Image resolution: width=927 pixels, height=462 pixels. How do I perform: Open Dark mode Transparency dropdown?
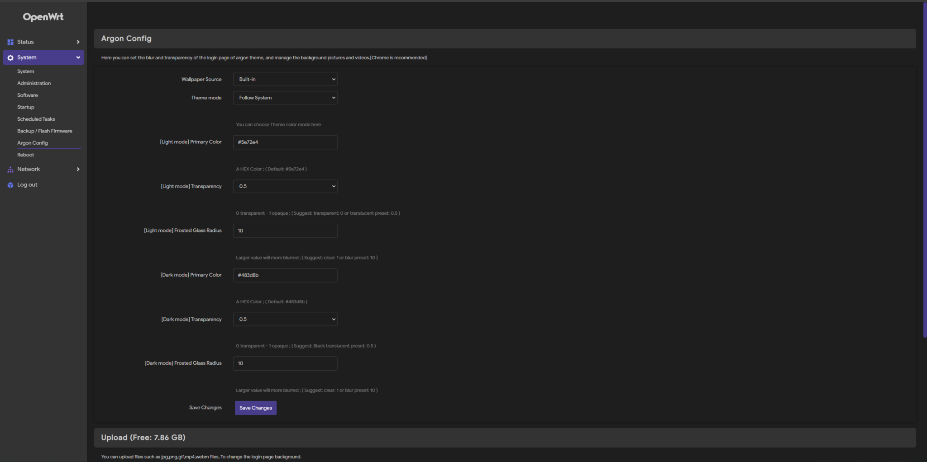(x=285, y=319)
